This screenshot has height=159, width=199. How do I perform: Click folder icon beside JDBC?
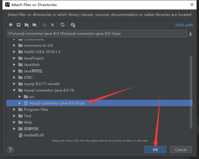pyautogui.click(x=20, y=77)
